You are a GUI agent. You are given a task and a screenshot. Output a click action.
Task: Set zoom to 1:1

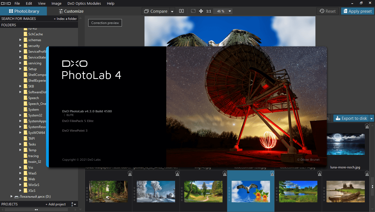point(208,11)
